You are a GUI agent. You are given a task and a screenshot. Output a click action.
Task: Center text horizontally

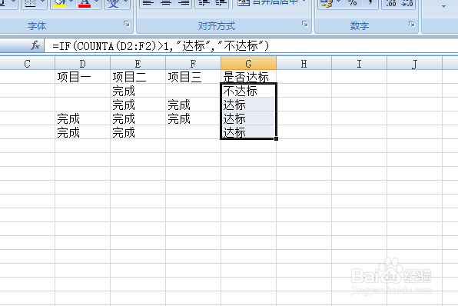(166, 4)
